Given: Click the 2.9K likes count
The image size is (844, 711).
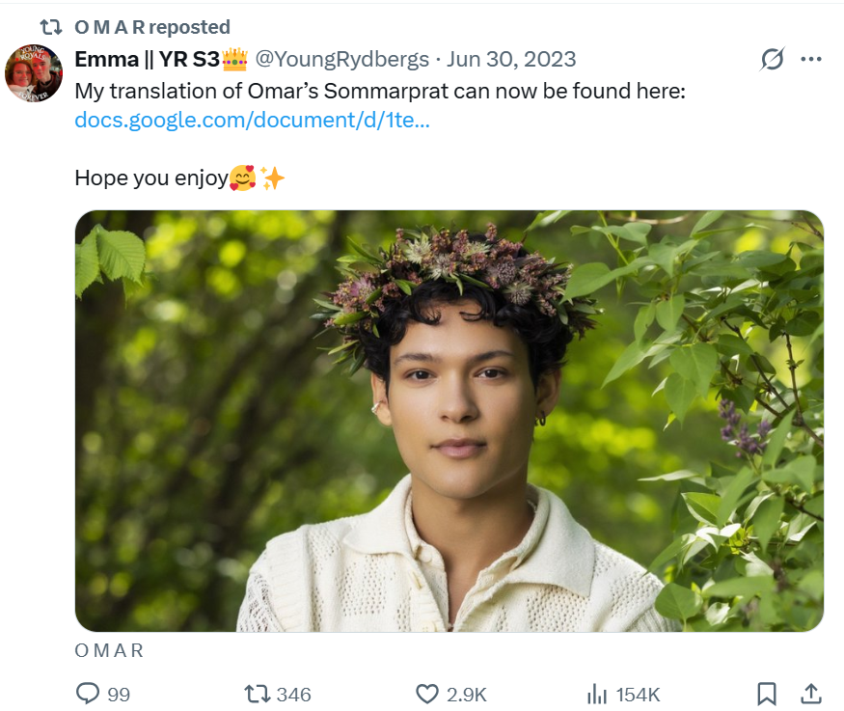Looking at the screenshot, I should (x=466, y=694).
